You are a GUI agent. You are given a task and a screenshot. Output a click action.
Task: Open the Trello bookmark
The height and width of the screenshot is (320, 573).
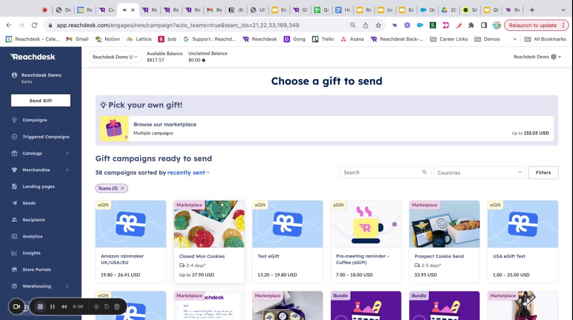pos(323,39)
